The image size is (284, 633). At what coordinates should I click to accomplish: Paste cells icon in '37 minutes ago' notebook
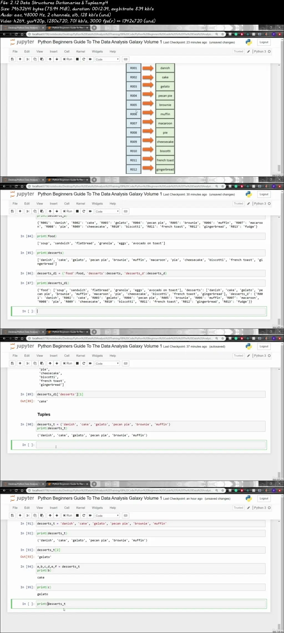(42, 363)
